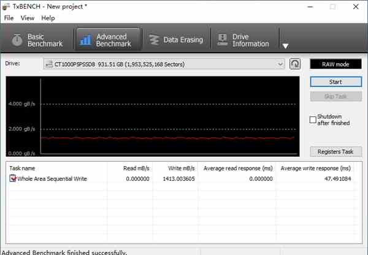Image resolution: width=368 pixels, height=255 pixels.
Task: Click the Data Erasing icon
Action: coord(153,40)
